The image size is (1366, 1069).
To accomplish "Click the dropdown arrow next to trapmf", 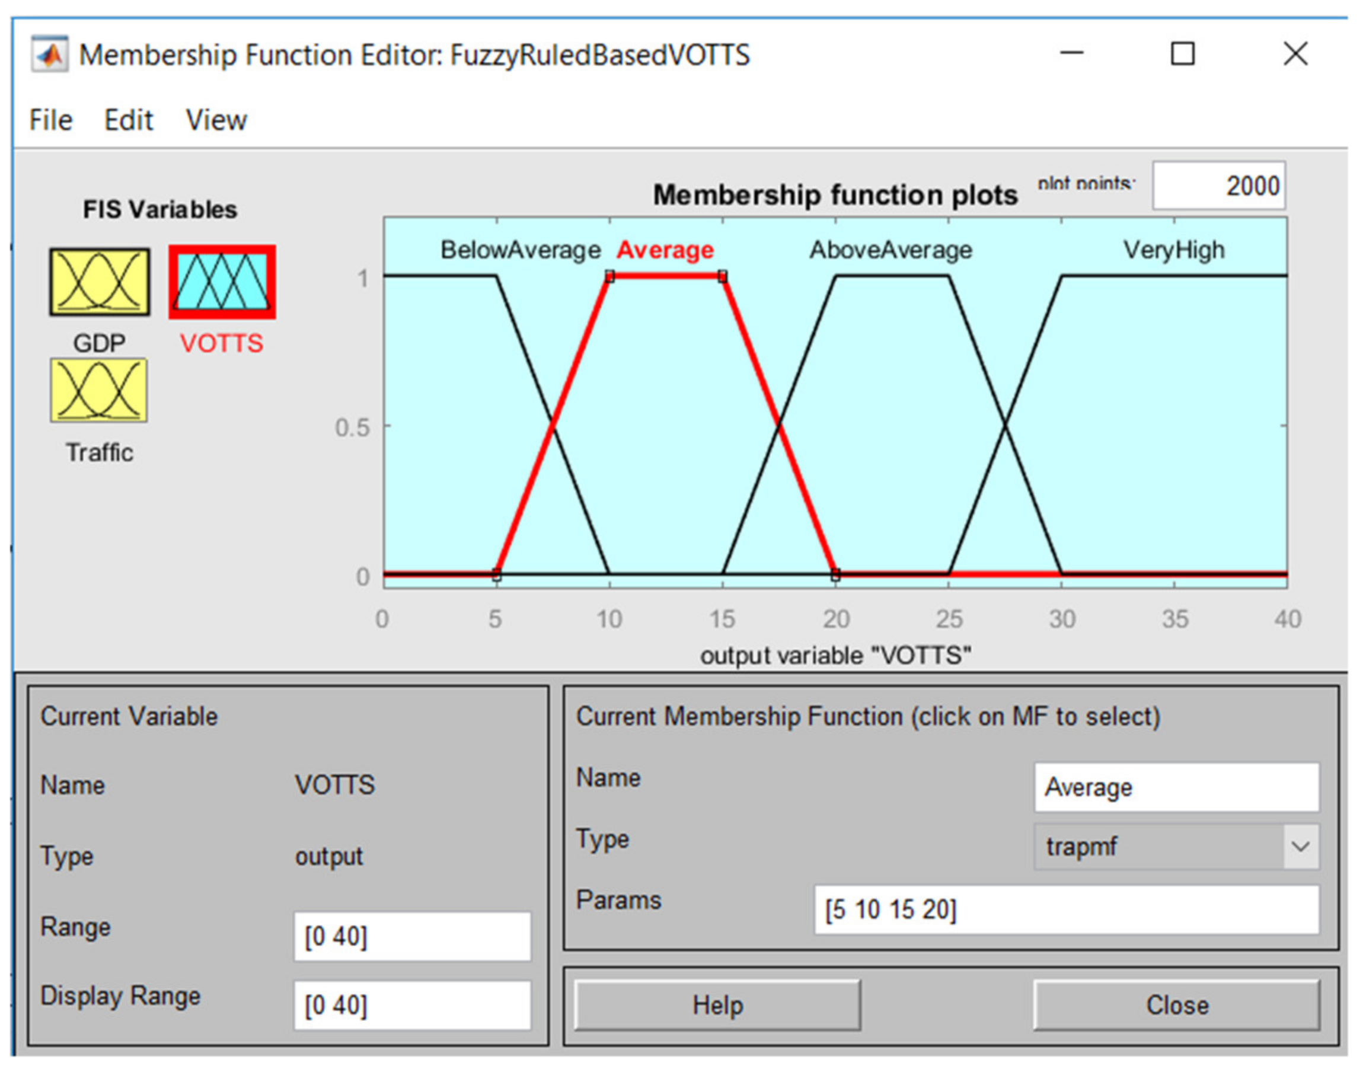I will 1301,847.
